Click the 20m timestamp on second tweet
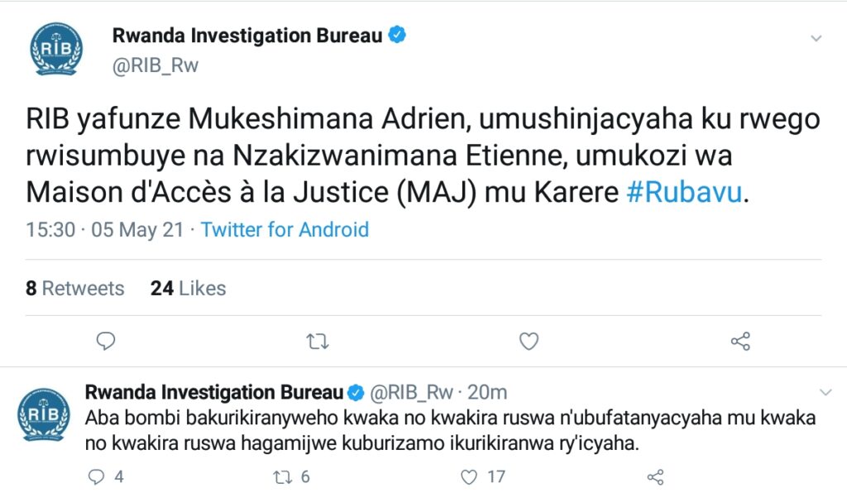Screen dimensions: 847x493 click(487, 393)
